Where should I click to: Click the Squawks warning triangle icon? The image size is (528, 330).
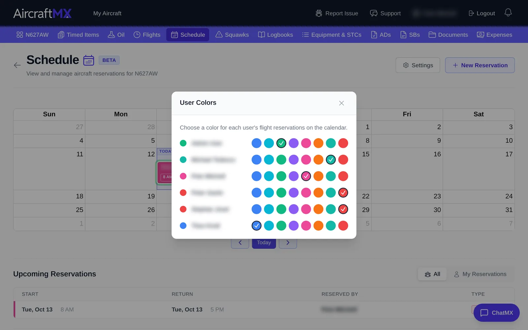pos(219,35)
